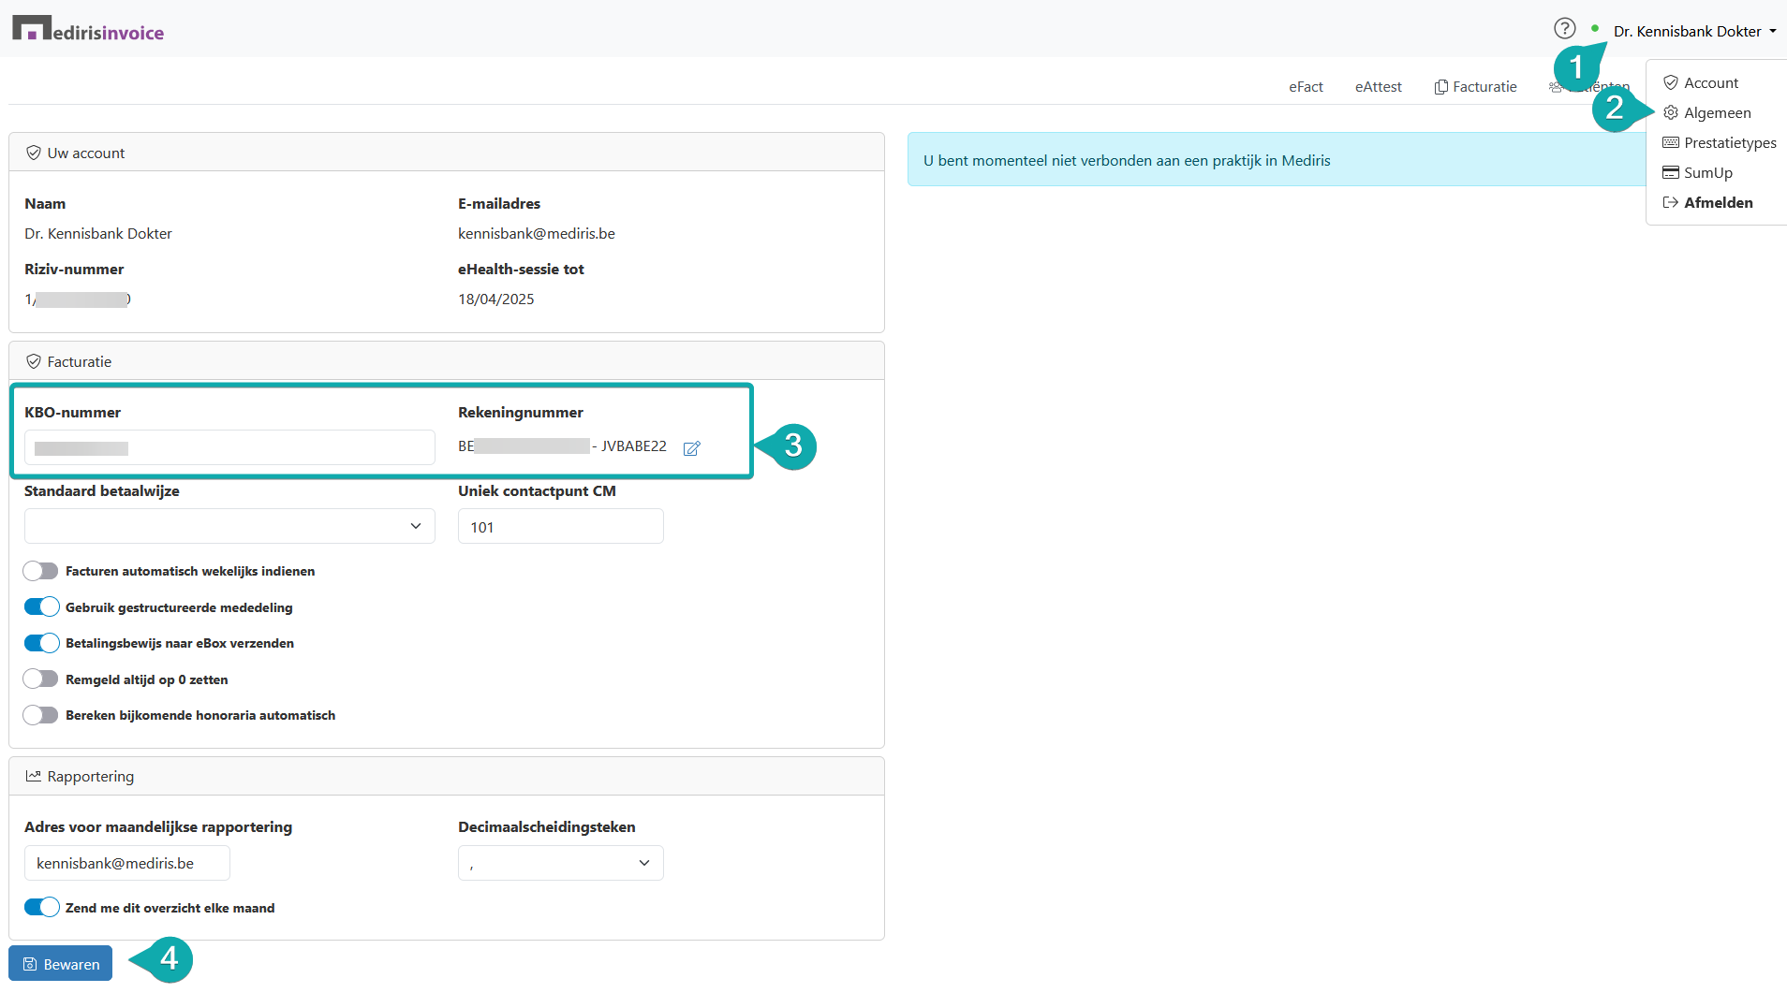Click the Bewaren save button

click(61, 964)
